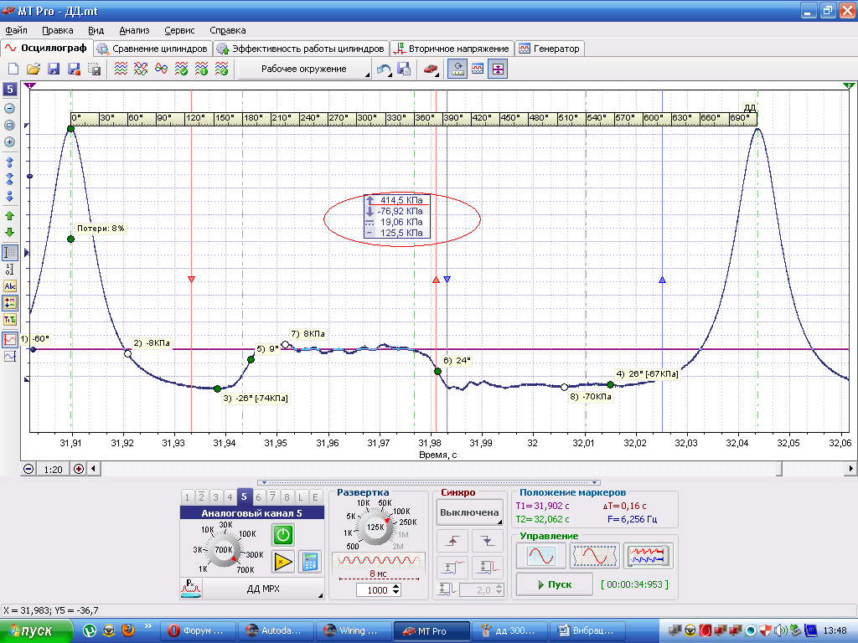
Task: Open the Анализ menu
Action: 134,31
